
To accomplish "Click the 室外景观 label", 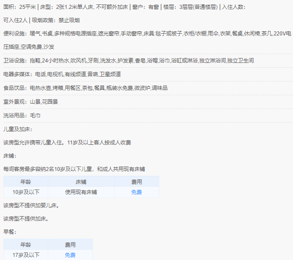I will (15, 102).
